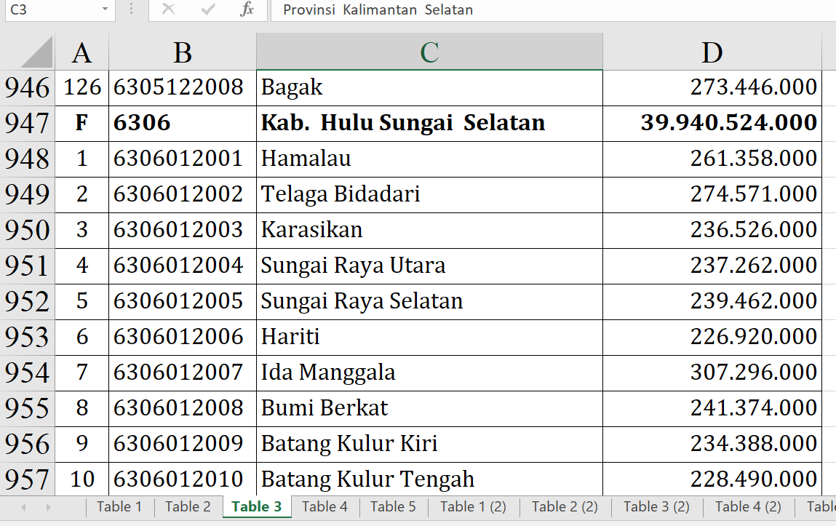Click cell containing code 6306012007

(x=183, y=372)
